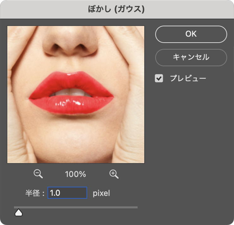Click the ぼかし (ガウス) dialog title bar
The width and height of the screenshot is (234, 225).
click(117, 9)
